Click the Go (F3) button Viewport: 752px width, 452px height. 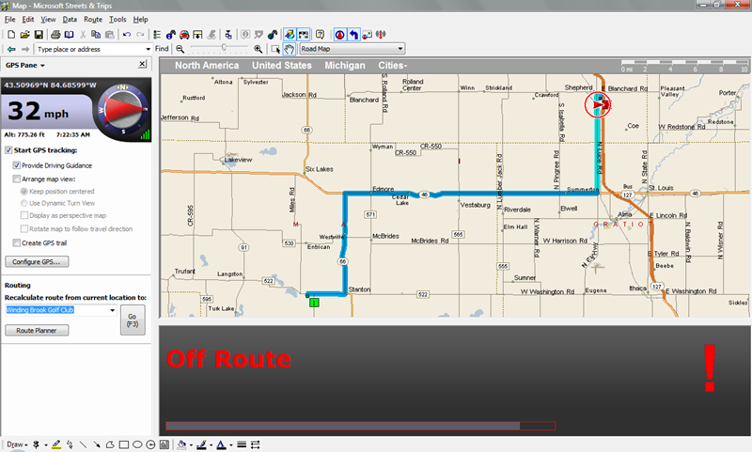tap(133, 320)
